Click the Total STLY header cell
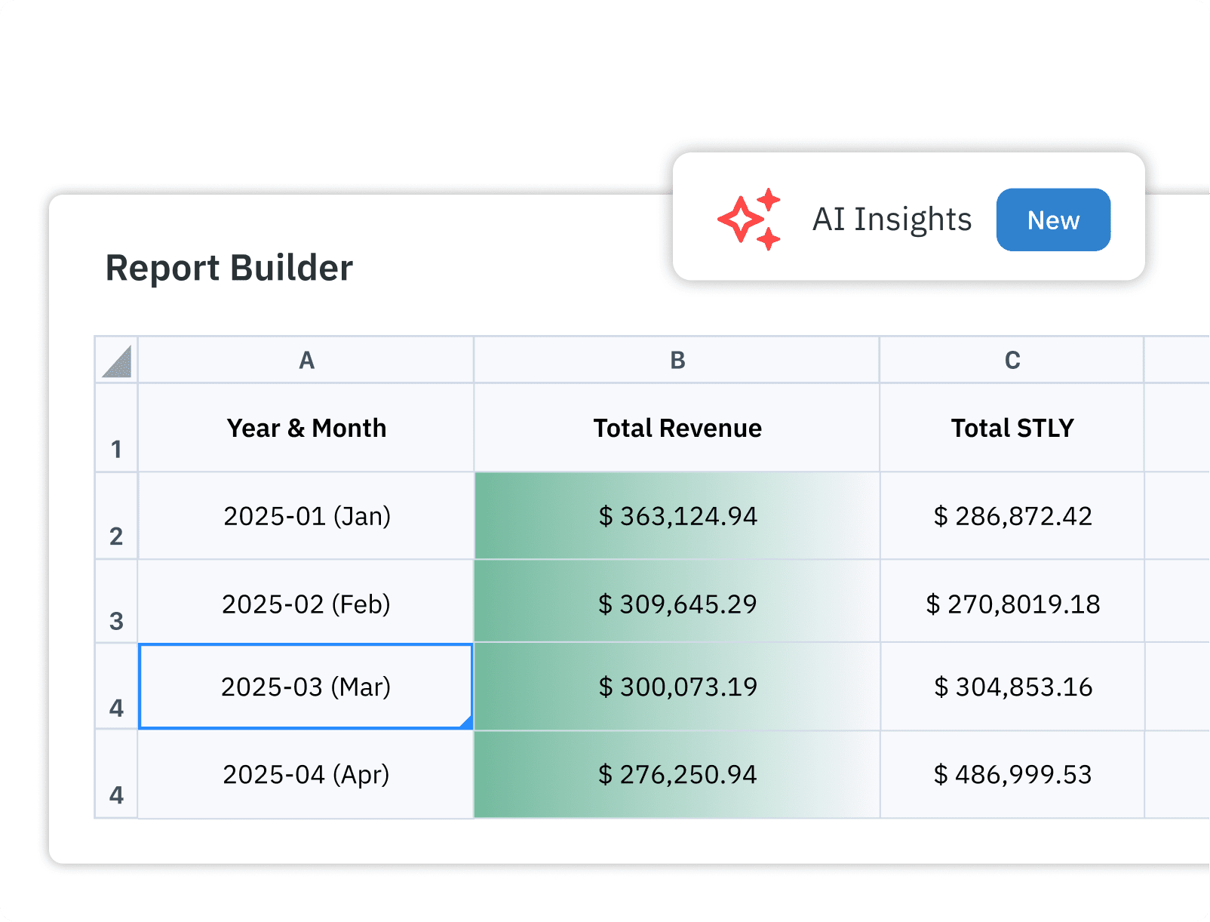 [1012, 429]
